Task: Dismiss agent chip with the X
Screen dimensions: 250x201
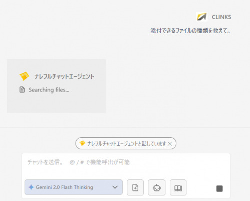Action: pyautogui.click(x=170, y=144)
